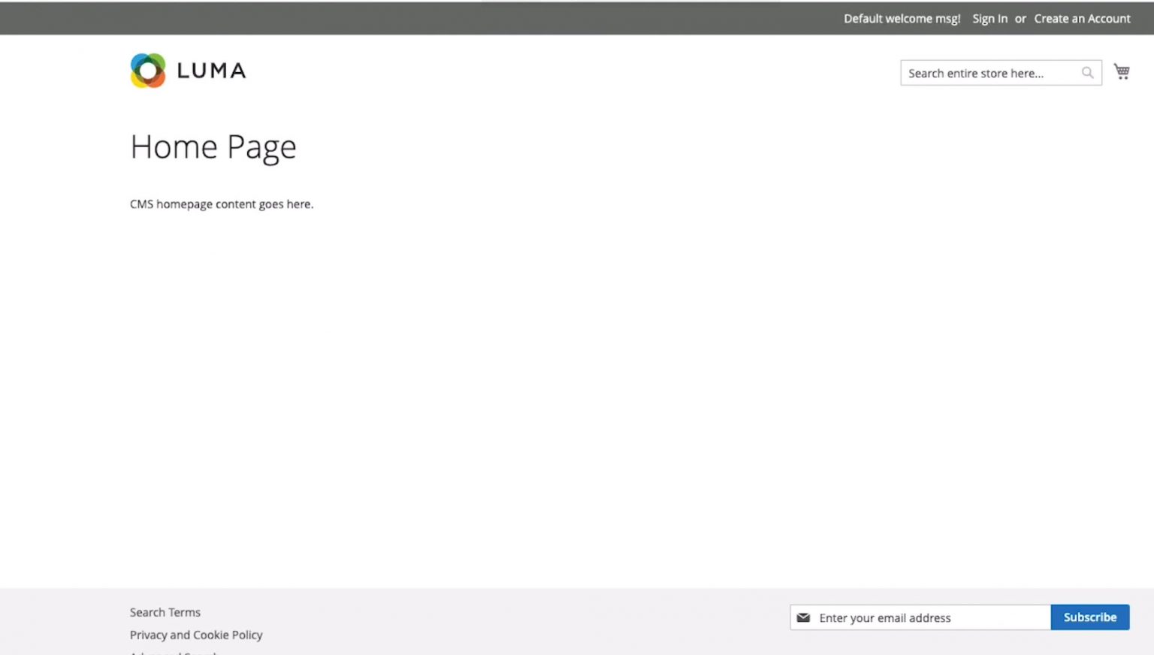
Task: Click the 'CMS homepage content goes here' text
Action: tap(222, 204)
